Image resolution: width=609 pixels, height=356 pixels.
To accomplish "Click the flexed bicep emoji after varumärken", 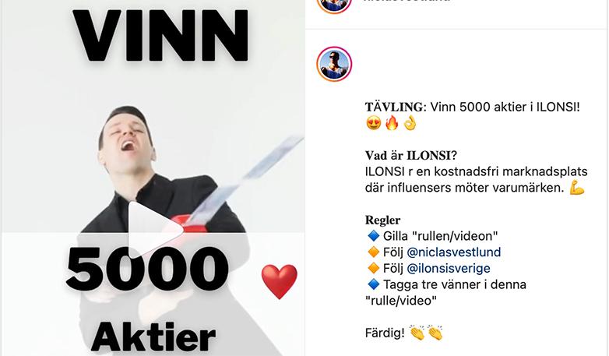I will click(x=577, y=188).
